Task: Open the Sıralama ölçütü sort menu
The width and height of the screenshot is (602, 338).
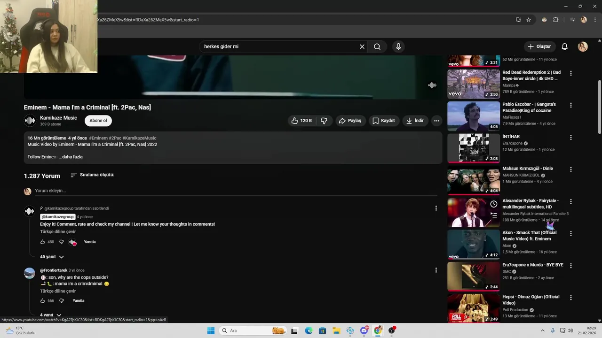Action: (92, 175)
